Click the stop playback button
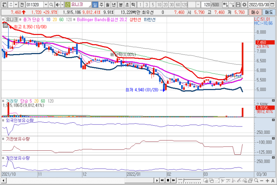 (x=168, y=181)
